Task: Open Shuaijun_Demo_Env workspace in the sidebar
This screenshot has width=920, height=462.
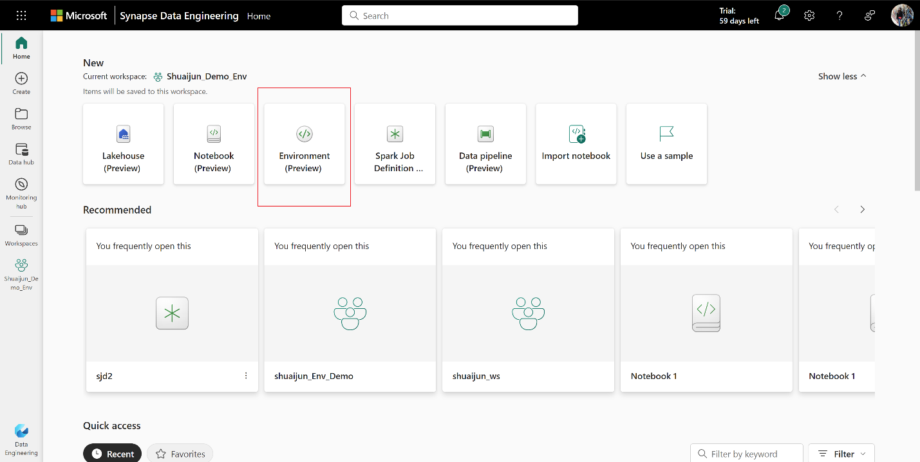Action: tap(21, 275)
